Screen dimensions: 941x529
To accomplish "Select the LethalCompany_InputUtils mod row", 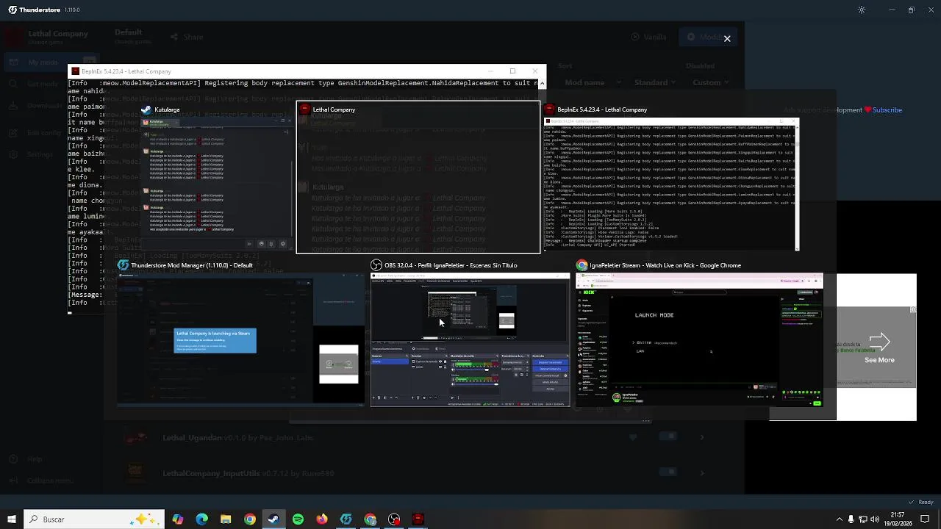I will pyautogui.click(x=419, y=473).
